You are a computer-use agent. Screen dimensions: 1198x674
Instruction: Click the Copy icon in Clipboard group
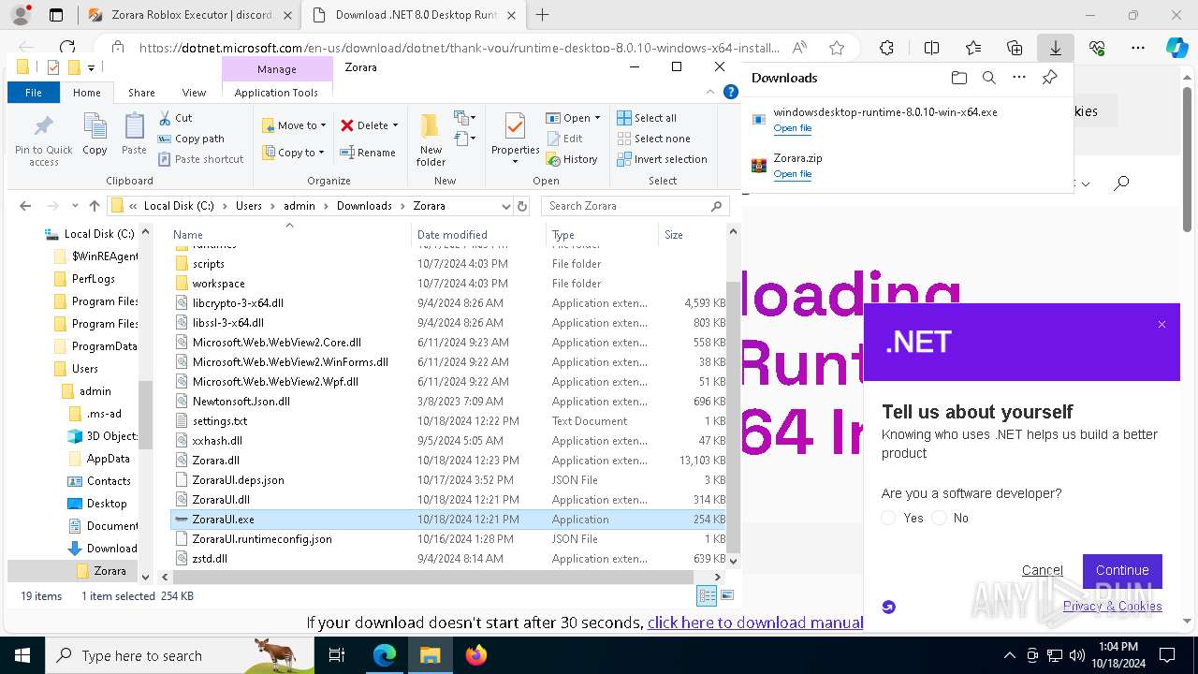(95, 134)
